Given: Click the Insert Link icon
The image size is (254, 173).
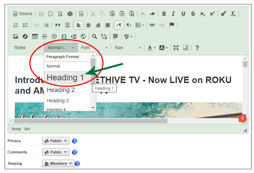Looking at the screenshot, I should pos(152,25).
